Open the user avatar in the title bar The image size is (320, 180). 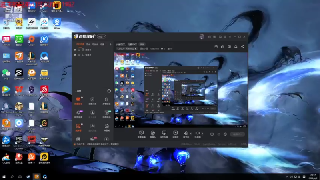tap(202, 36)
